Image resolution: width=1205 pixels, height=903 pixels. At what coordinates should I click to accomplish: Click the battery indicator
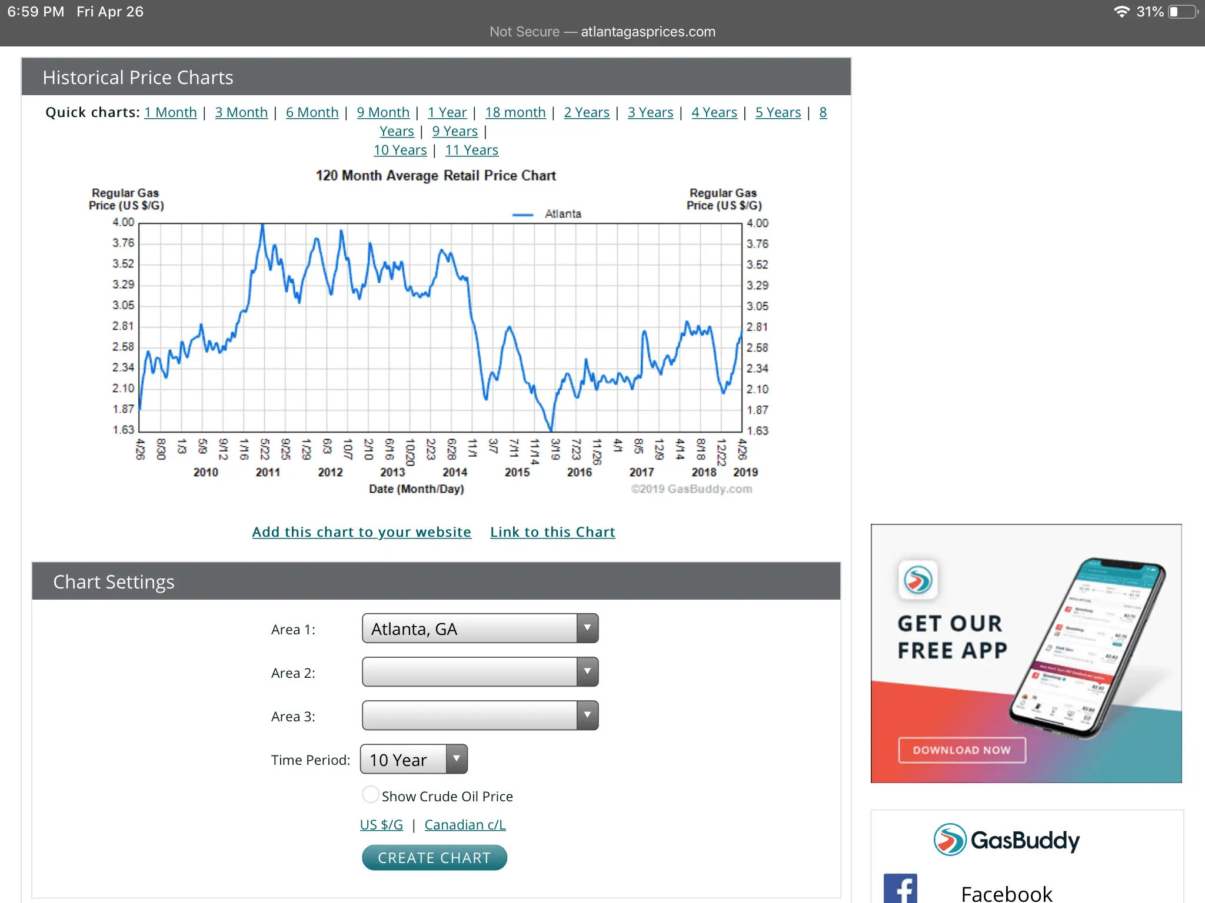[x=1181, y=11]
